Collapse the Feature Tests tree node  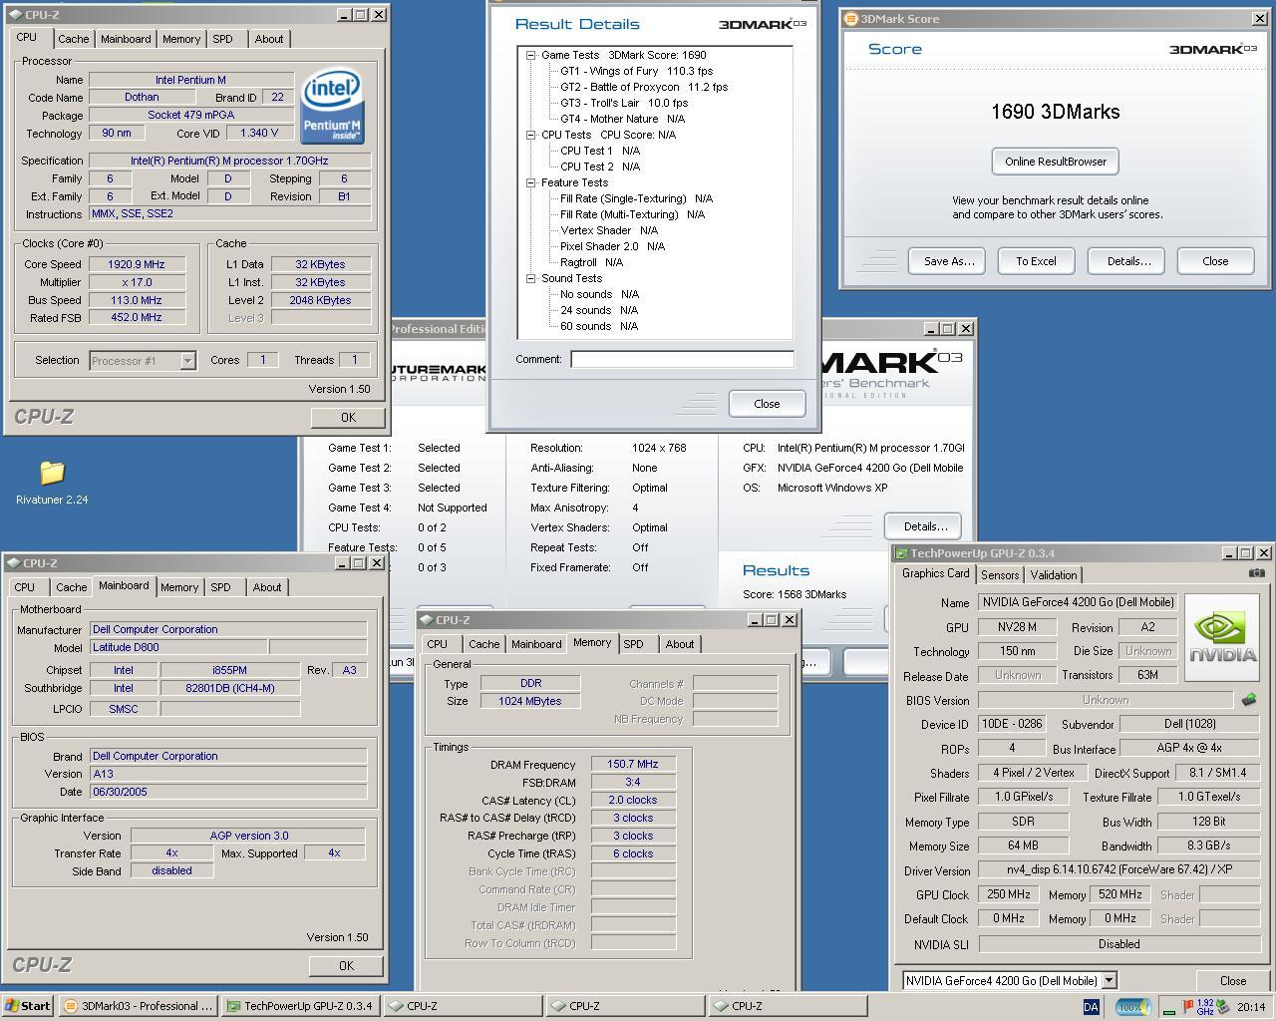(531, 182)
